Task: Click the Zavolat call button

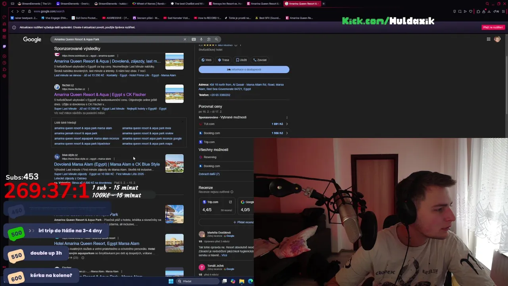Action: (x=260, y=60)
